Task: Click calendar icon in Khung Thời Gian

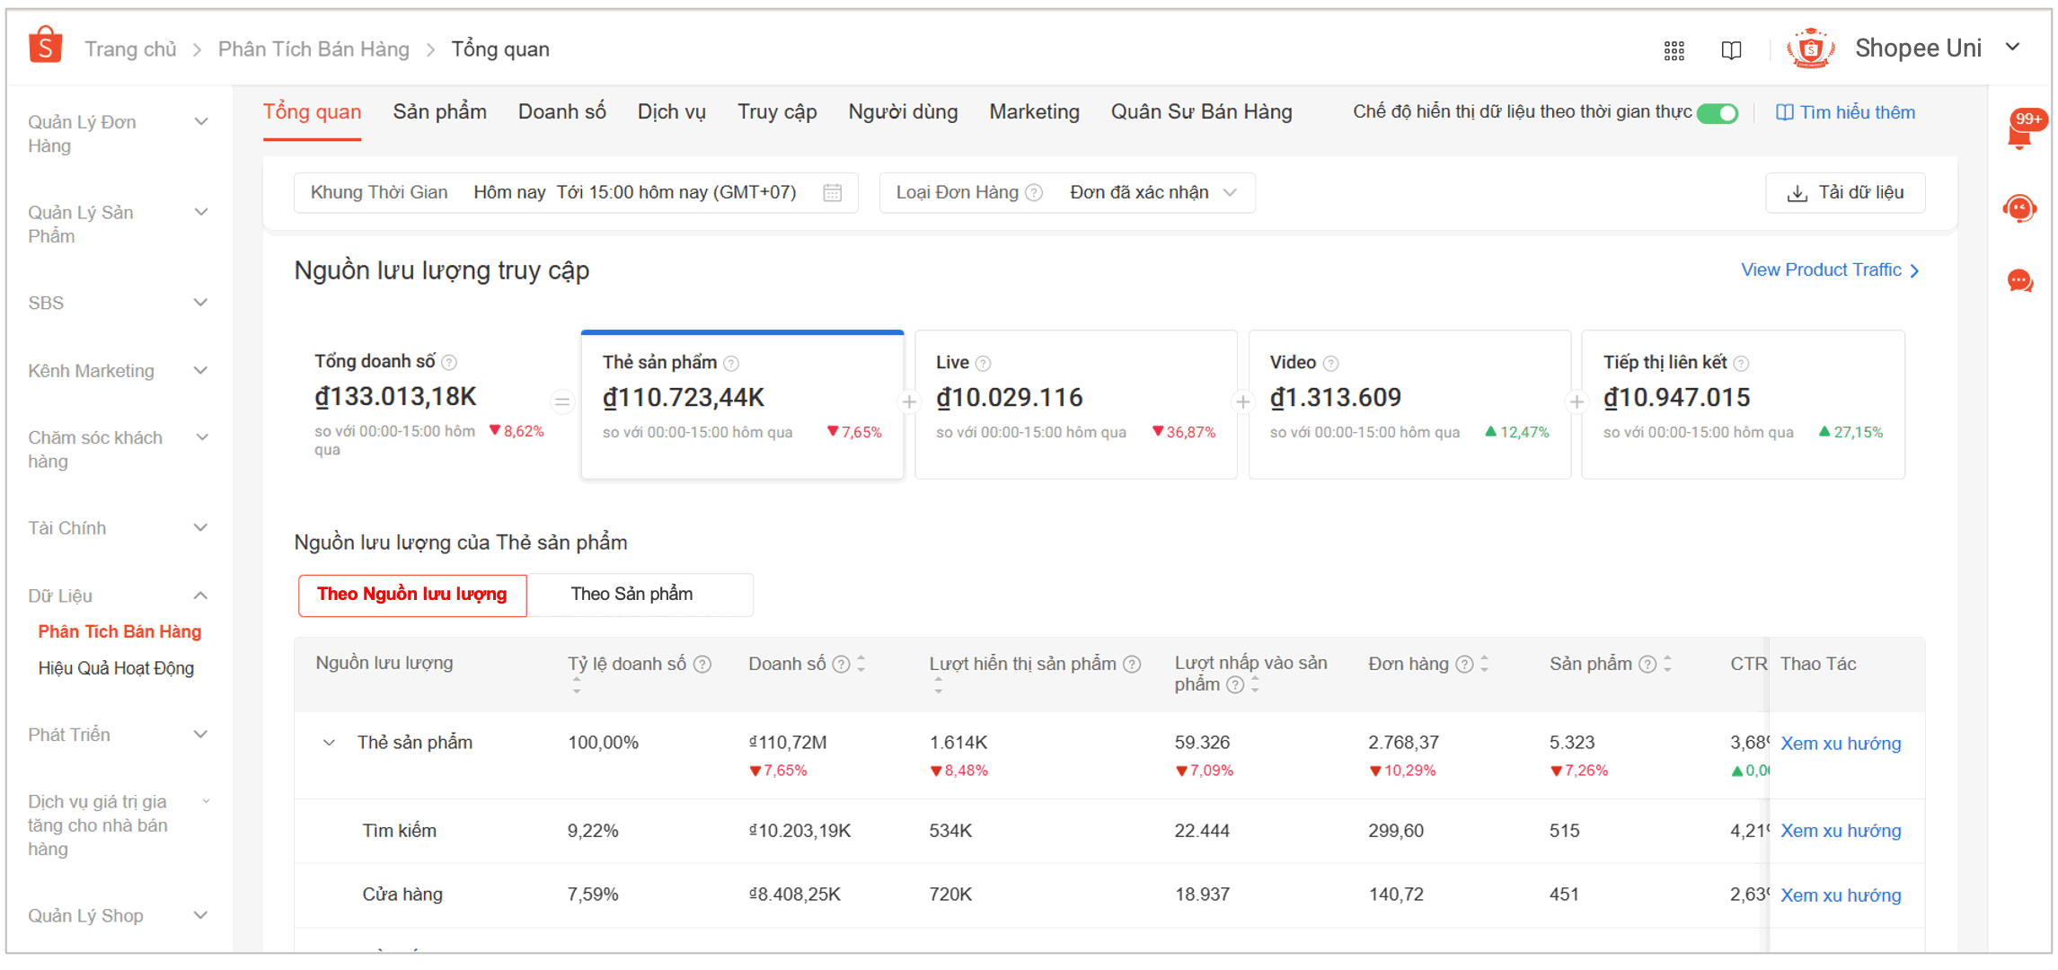Action: point(833,193)
